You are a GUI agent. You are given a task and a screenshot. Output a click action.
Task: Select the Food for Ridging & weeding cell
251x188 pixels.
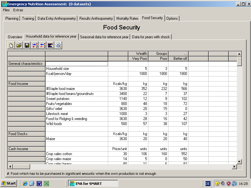click(77, 119)
